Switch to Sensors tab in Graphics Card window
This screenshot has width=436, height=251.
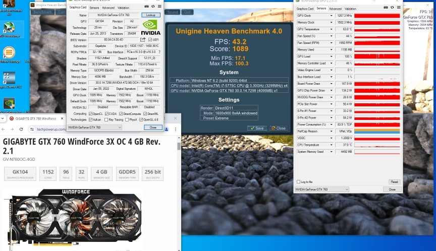(x=94, y=8)
